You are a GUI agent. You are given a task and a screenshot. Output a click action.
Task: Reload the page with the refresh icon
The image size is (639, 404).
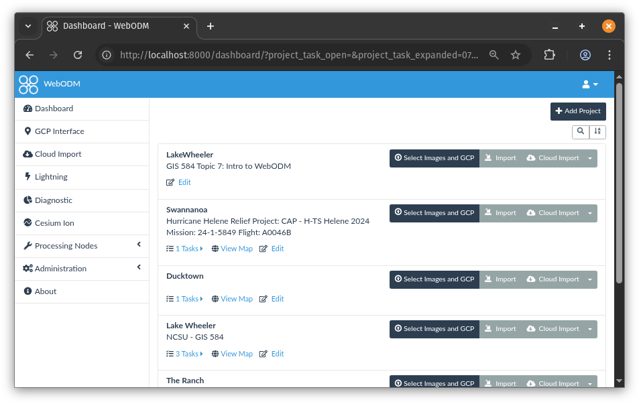(x=78, y=55)
